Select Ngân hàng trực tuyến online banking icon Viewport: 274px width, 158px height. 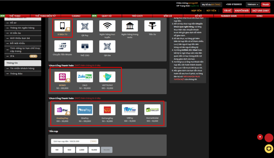coord(107,26)
